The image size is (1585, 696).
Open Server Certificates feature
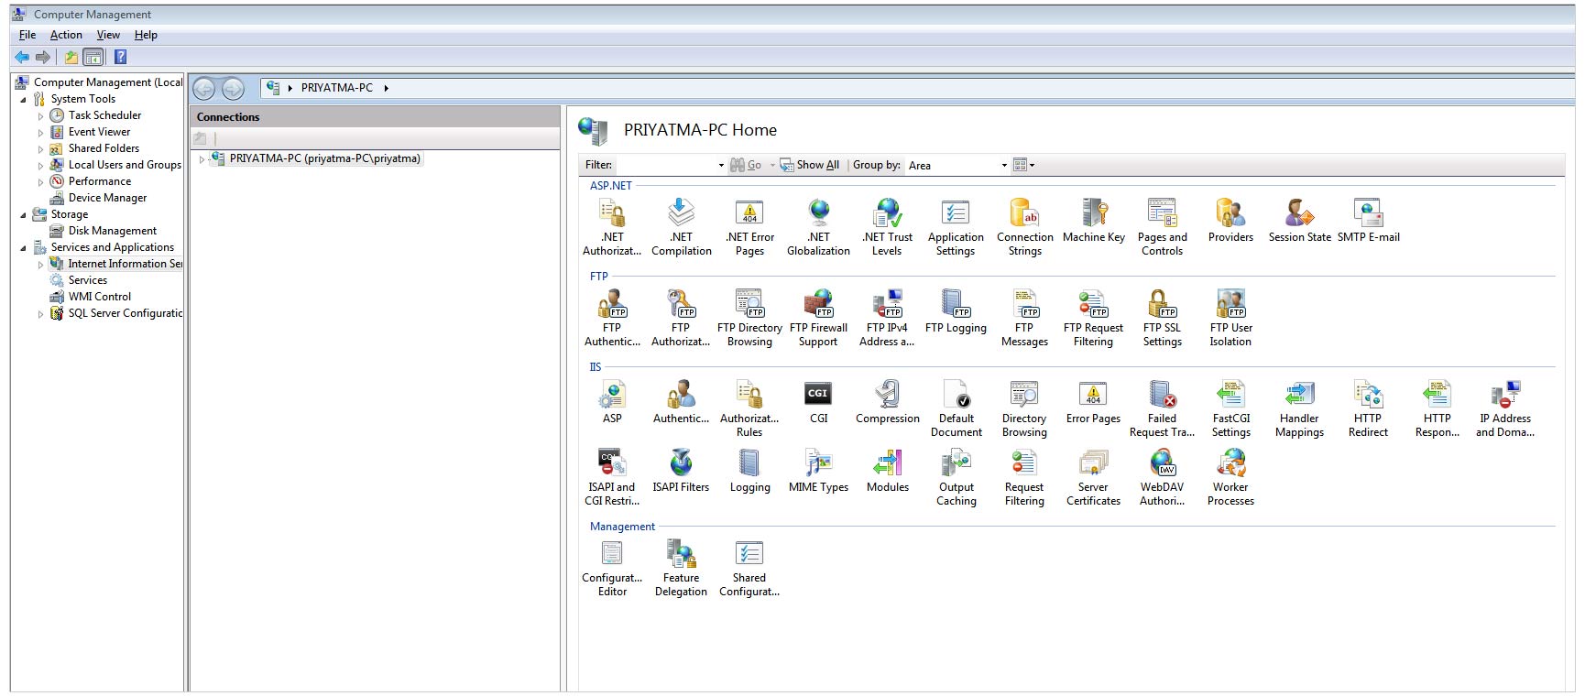[x=1093, y=476]
